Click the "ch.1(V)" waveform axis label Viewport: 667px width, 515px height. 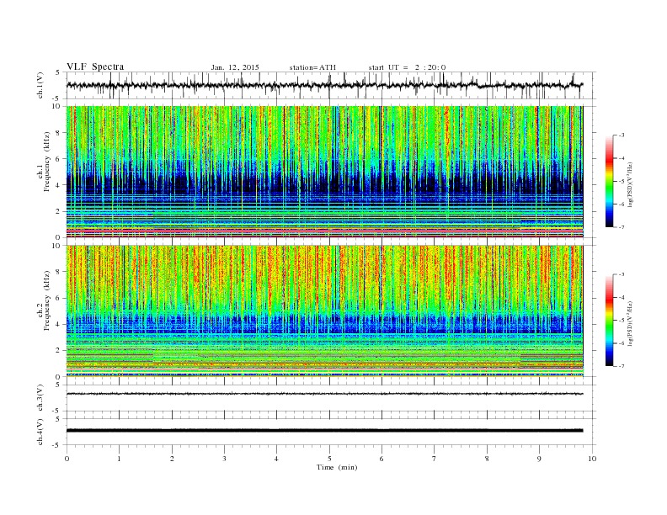click(40, 85)
